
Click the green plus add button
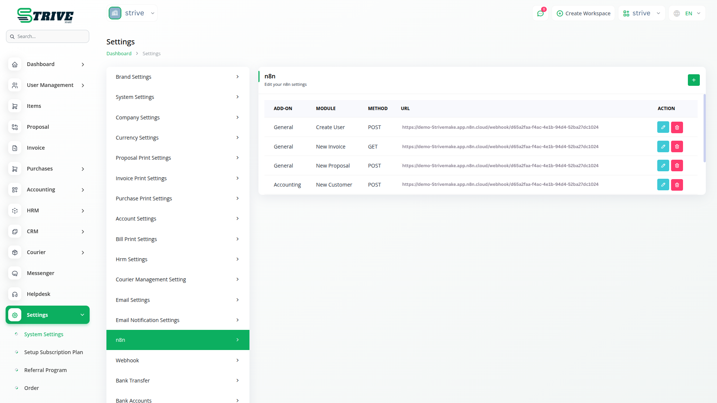[x=693, y=80]
